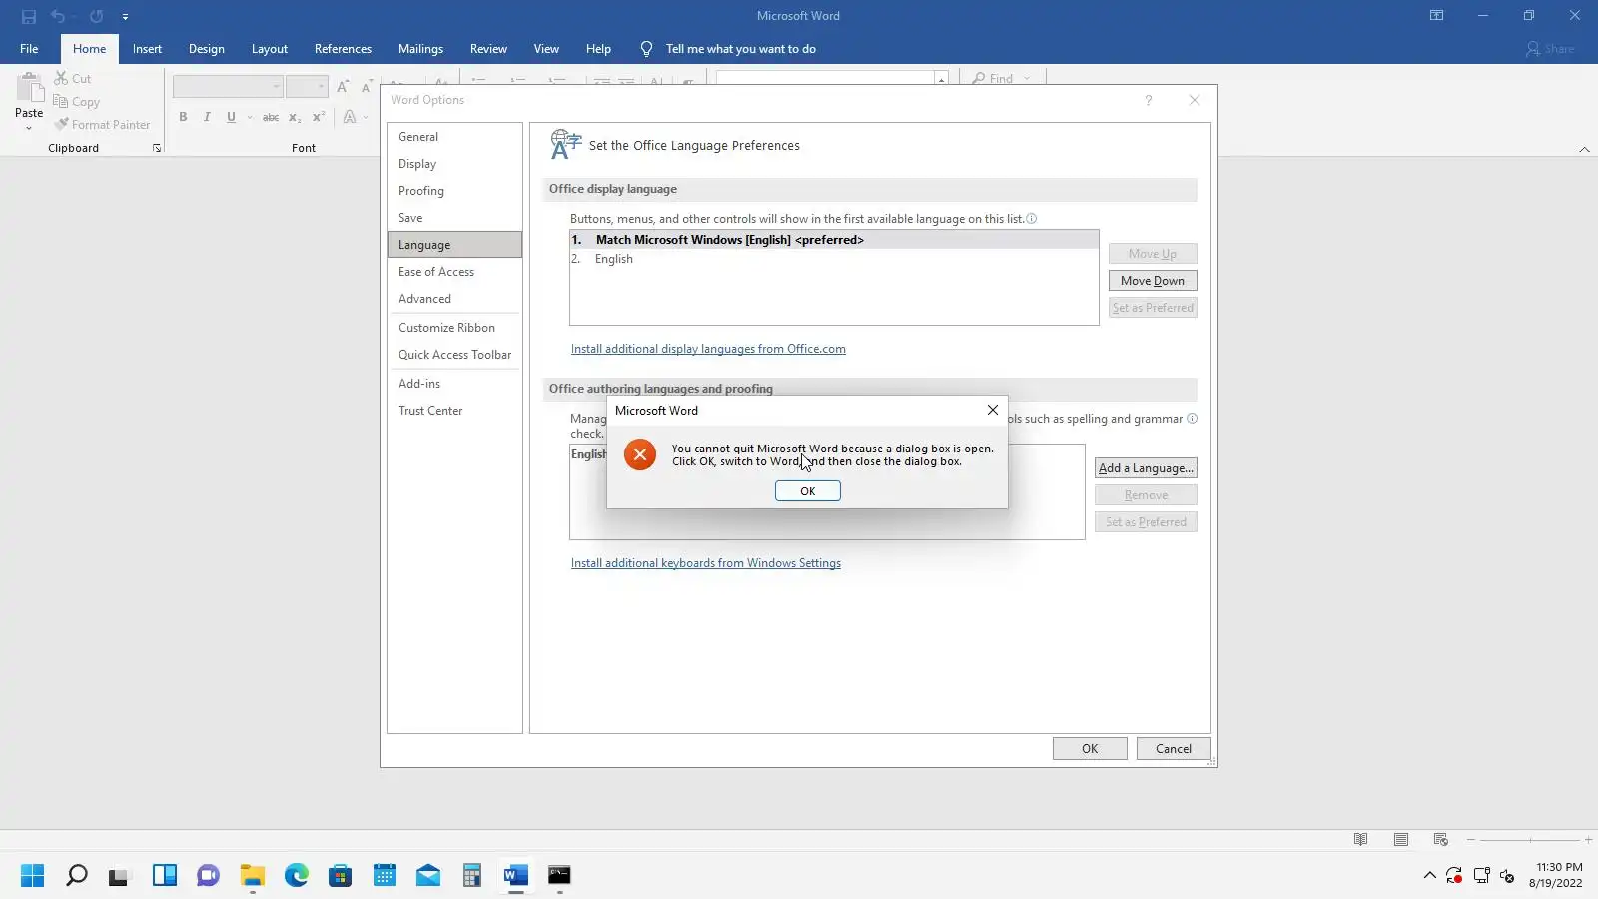Open the Help ribbon tab
1598x899 pixels.
pos(598,49)
